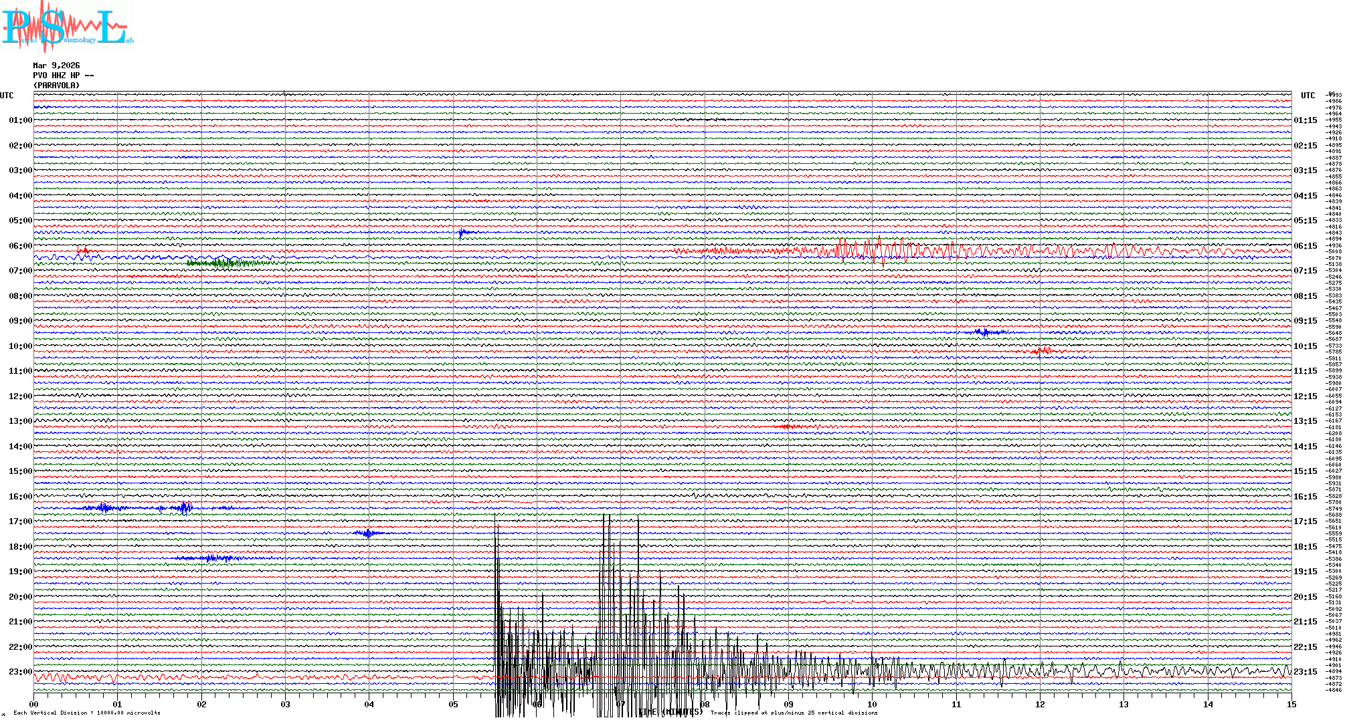
Task: Click minute marker '15' on bottom axis
Action: click(1291, 704)
